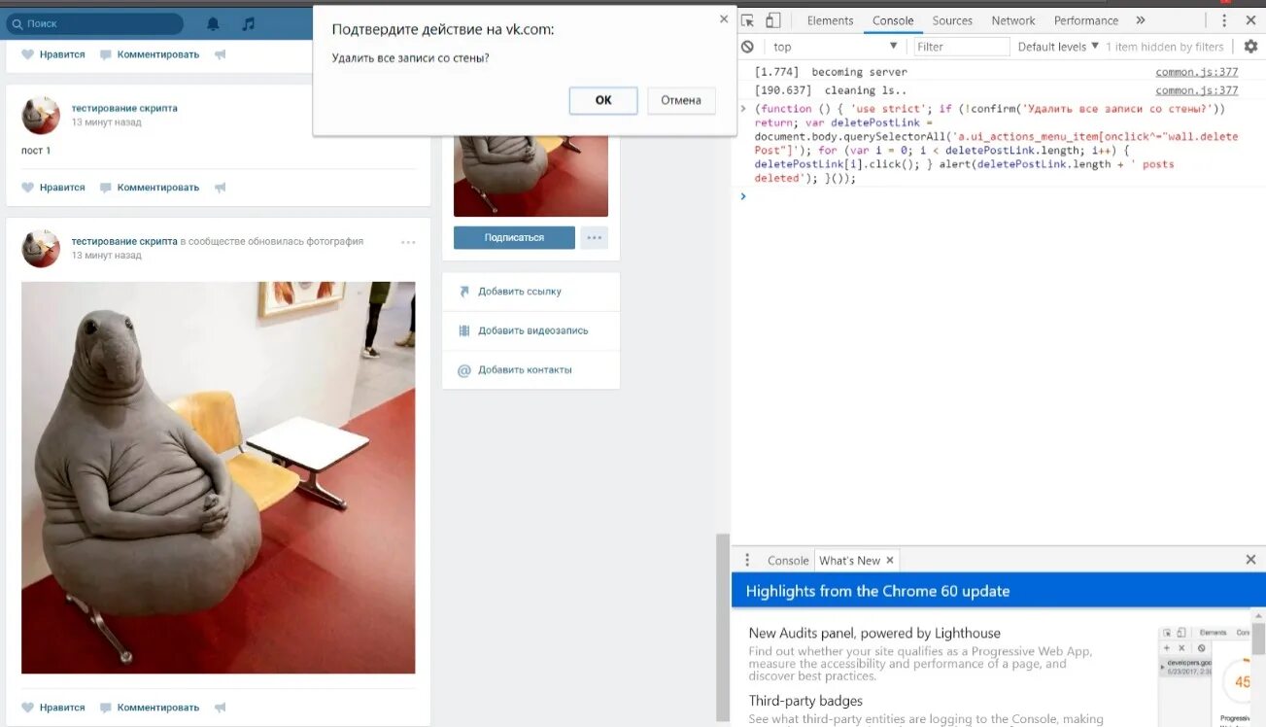Confirm deletion with the OK button
Image resolution: width=1266 pixels, height=727 pixels.
coord(603,100)
